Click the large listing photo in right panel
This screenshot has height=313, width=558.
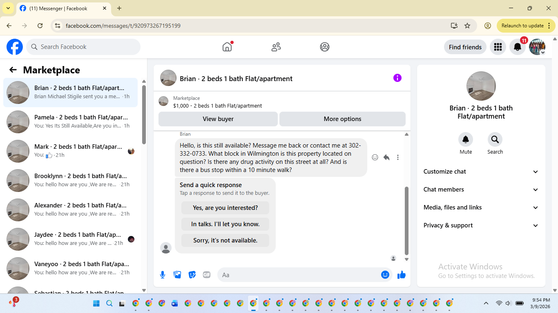coord(481,86)
